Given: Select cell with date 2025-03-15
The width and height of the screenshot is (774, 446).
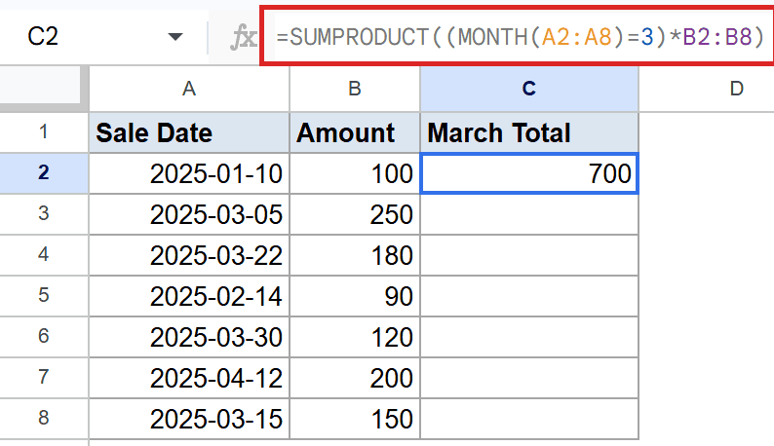Looking at the screenshot, I should [189, 419].
